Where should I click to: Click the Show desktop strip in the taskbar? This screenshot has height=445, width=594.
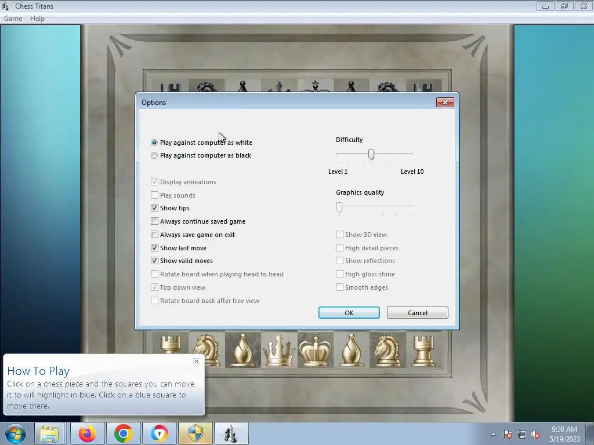(x=590, y=433)
